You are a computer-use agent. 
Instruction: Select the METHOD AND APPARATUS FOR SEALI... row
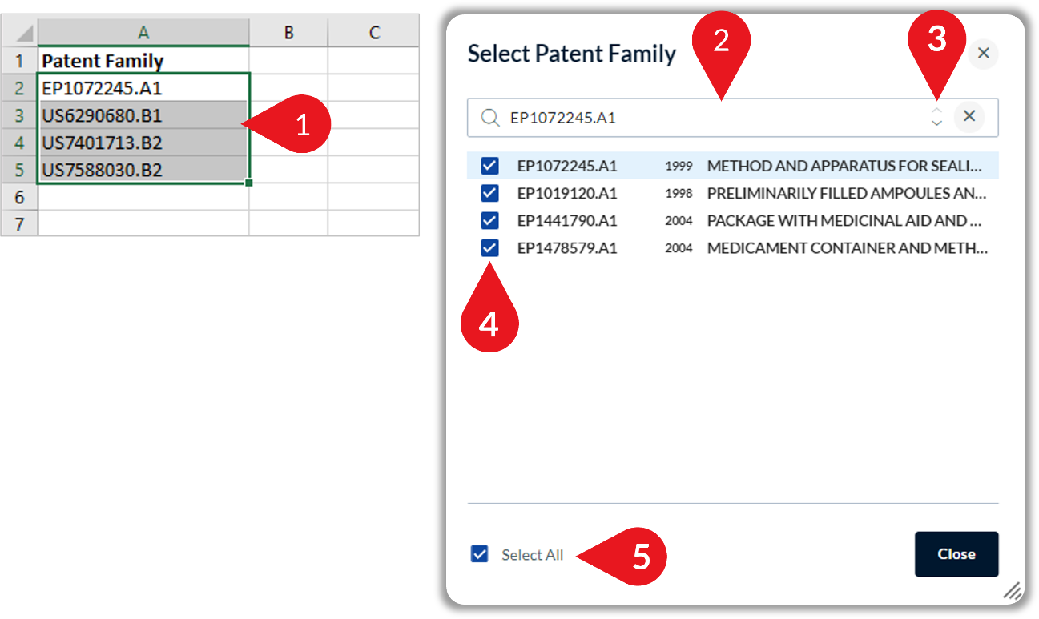pos(733,166)
